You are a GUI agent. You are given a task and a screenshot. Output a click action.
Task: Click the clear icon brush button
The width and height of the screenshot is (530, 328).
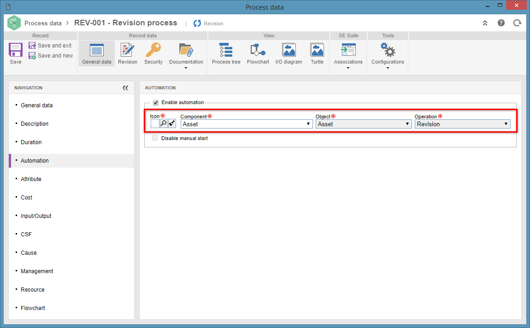(172, 123)
